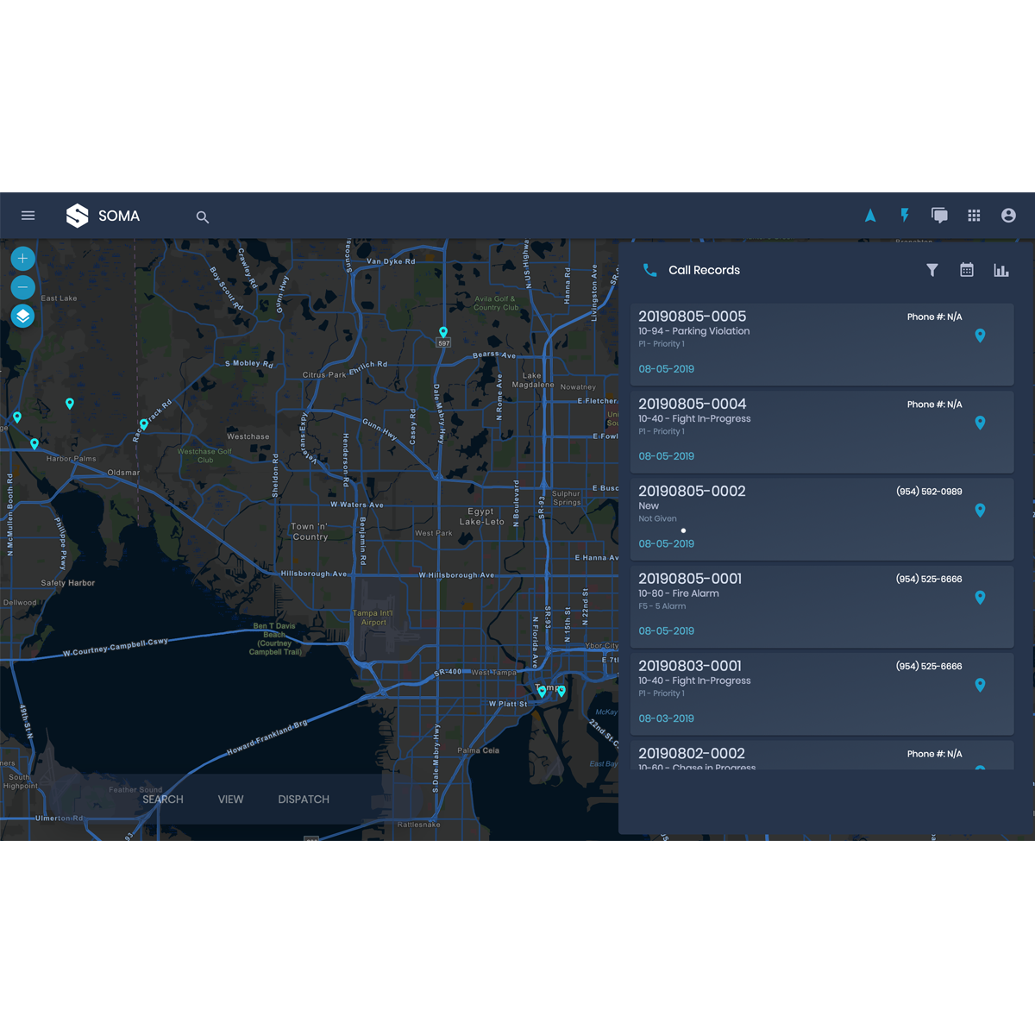Click the phone icon beside Call Records
This screenshot has height=1035, width=1035.
(649, 270)
